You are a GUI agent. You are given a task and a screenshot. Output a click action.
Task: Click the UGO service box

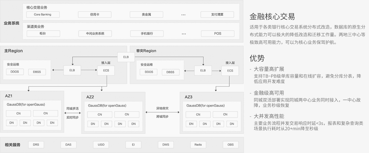coord(101,144)
